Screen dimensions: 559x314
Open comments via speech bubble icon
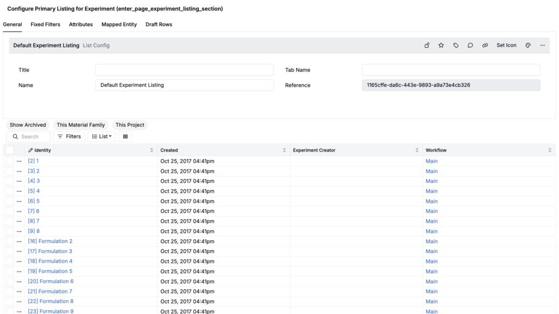coord(470,45)
